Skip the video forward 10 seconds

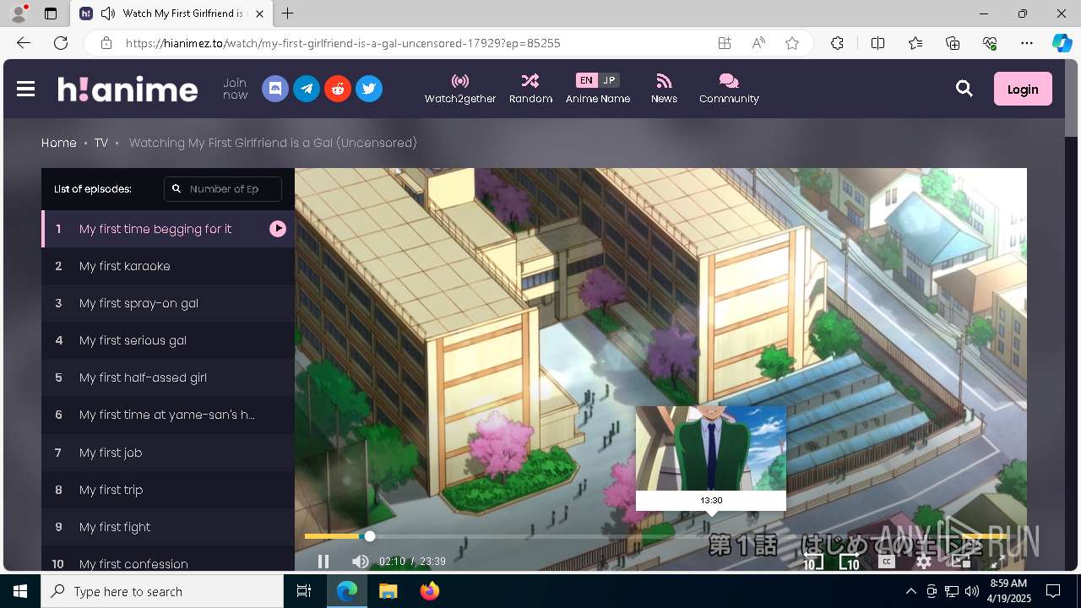pyautogui.click(x=850, y=562)
